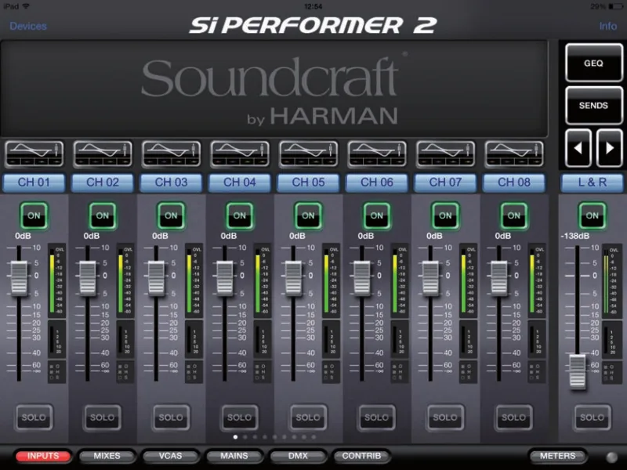Solo the L & R master bus
The height and width of the screenshot is (470, 627).
click(x=593, y=418)
